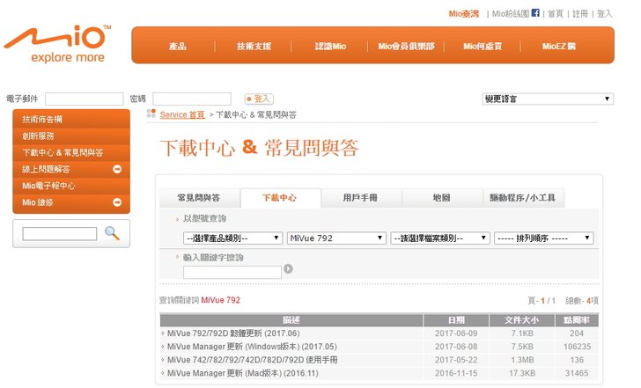Open 產品 in the orange navigation bar
Image resolution: width=641 pixels, height=388 pixels.
click(x=177, y=46)
